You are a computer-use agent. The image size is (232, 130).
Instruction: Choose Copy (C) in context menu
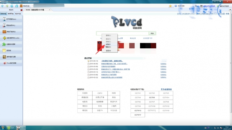110,42
